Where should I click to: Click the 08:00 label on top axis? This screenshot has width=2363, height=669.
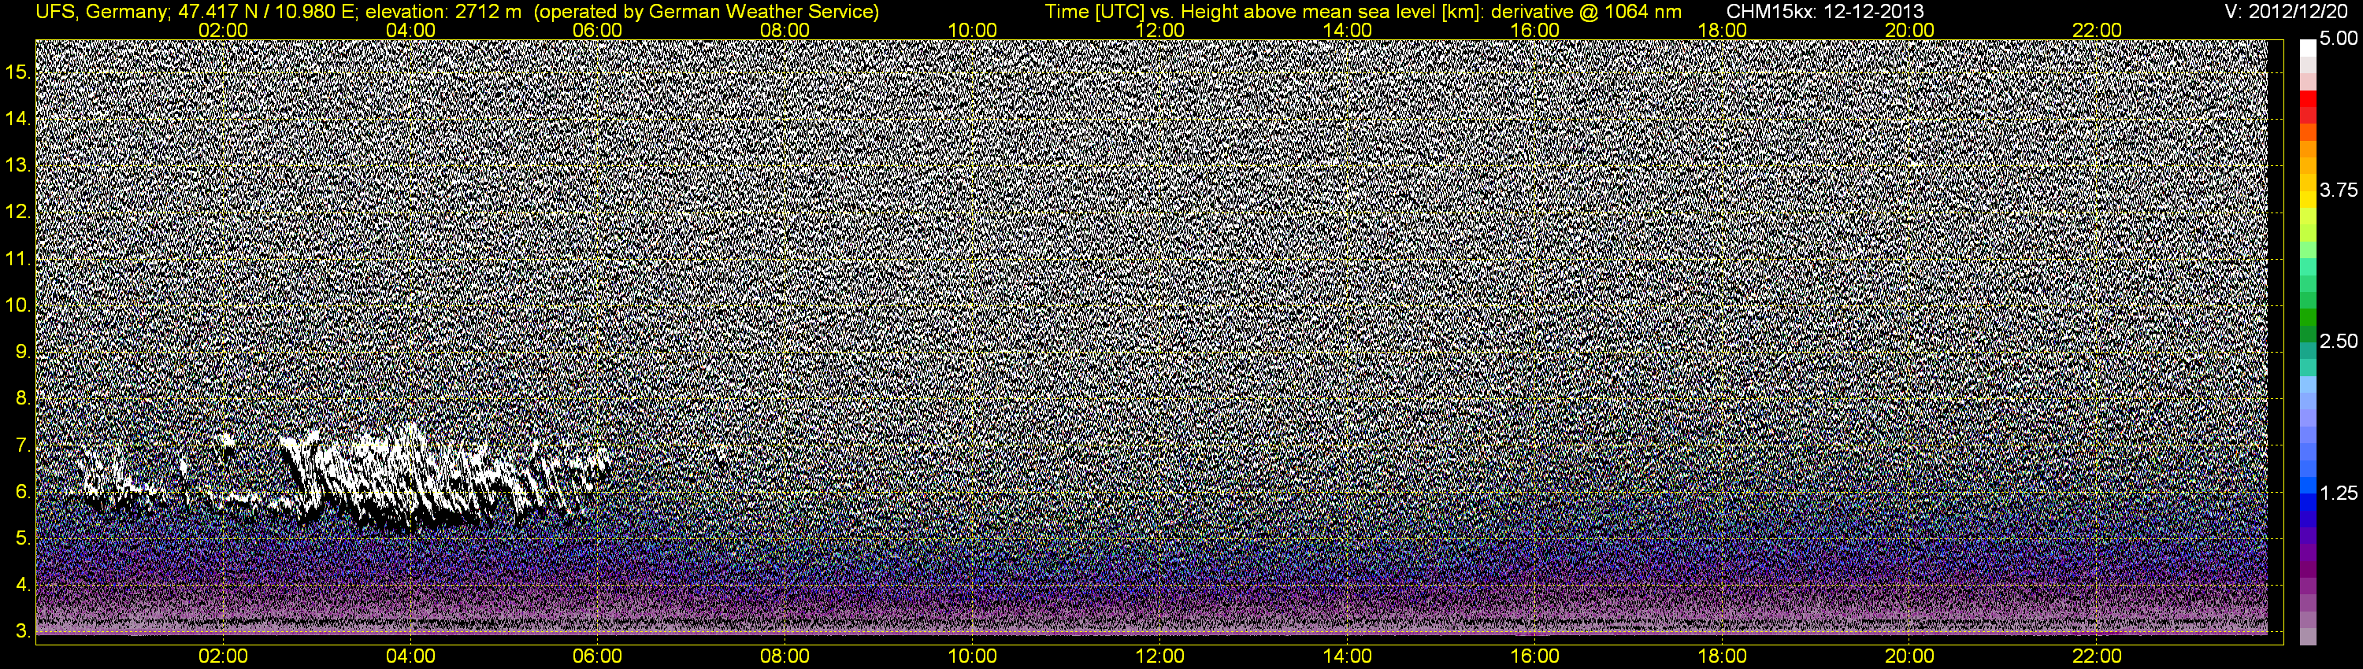(x=786, y=30)
